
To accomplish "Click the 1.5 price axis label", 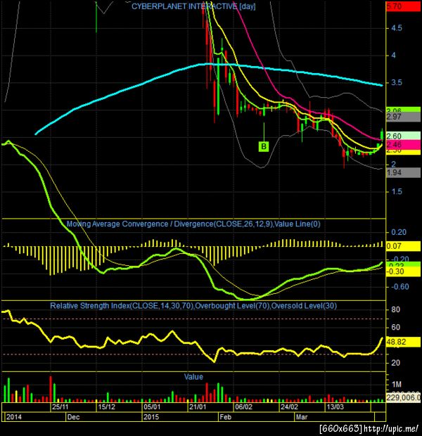I will click(397, 191).
